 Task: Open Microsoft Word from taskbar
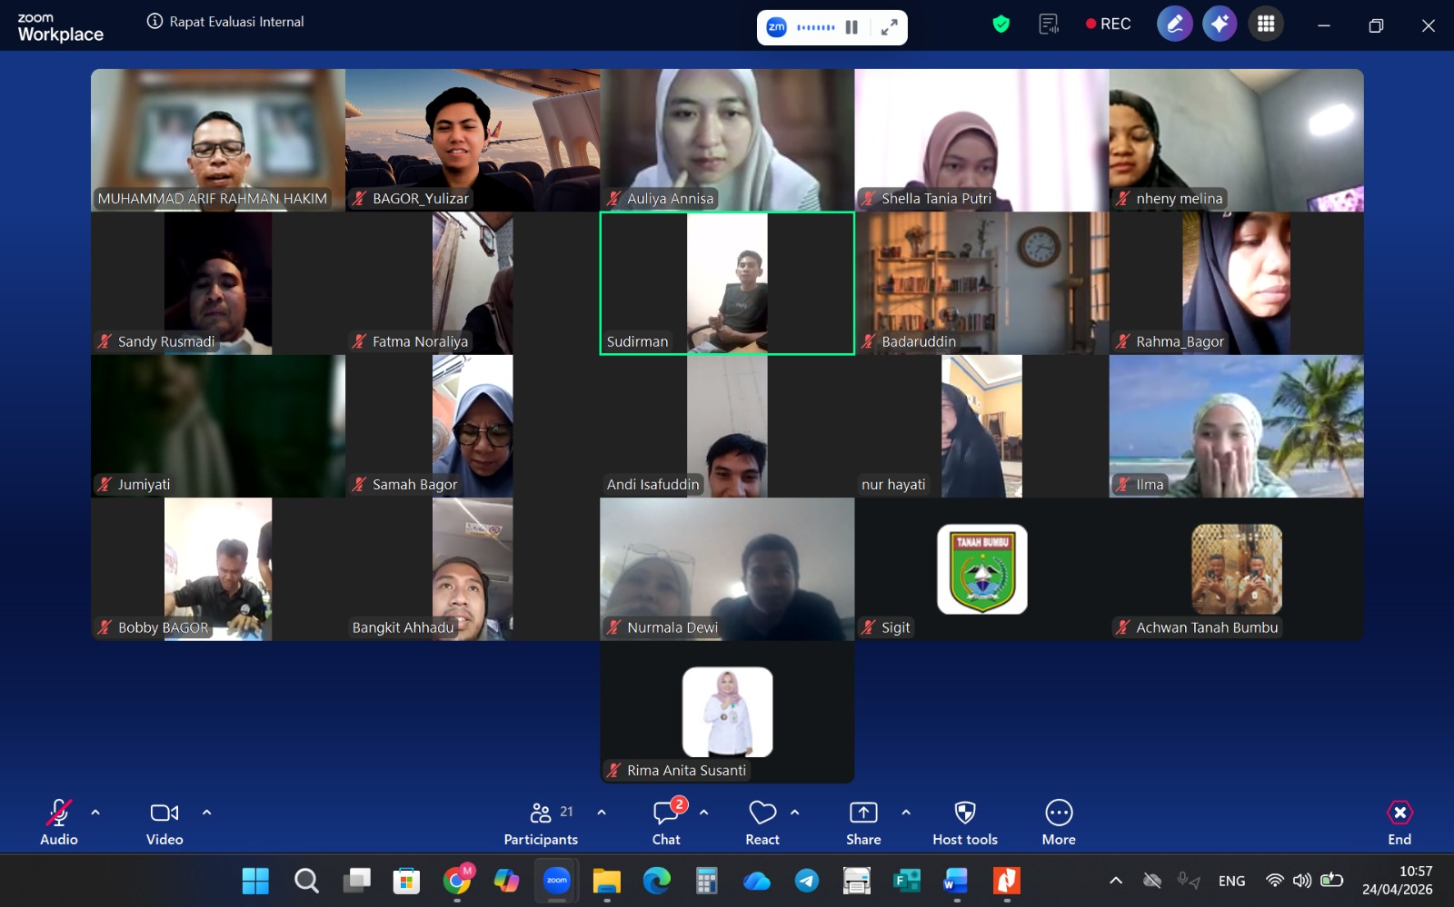coord(956,881)
